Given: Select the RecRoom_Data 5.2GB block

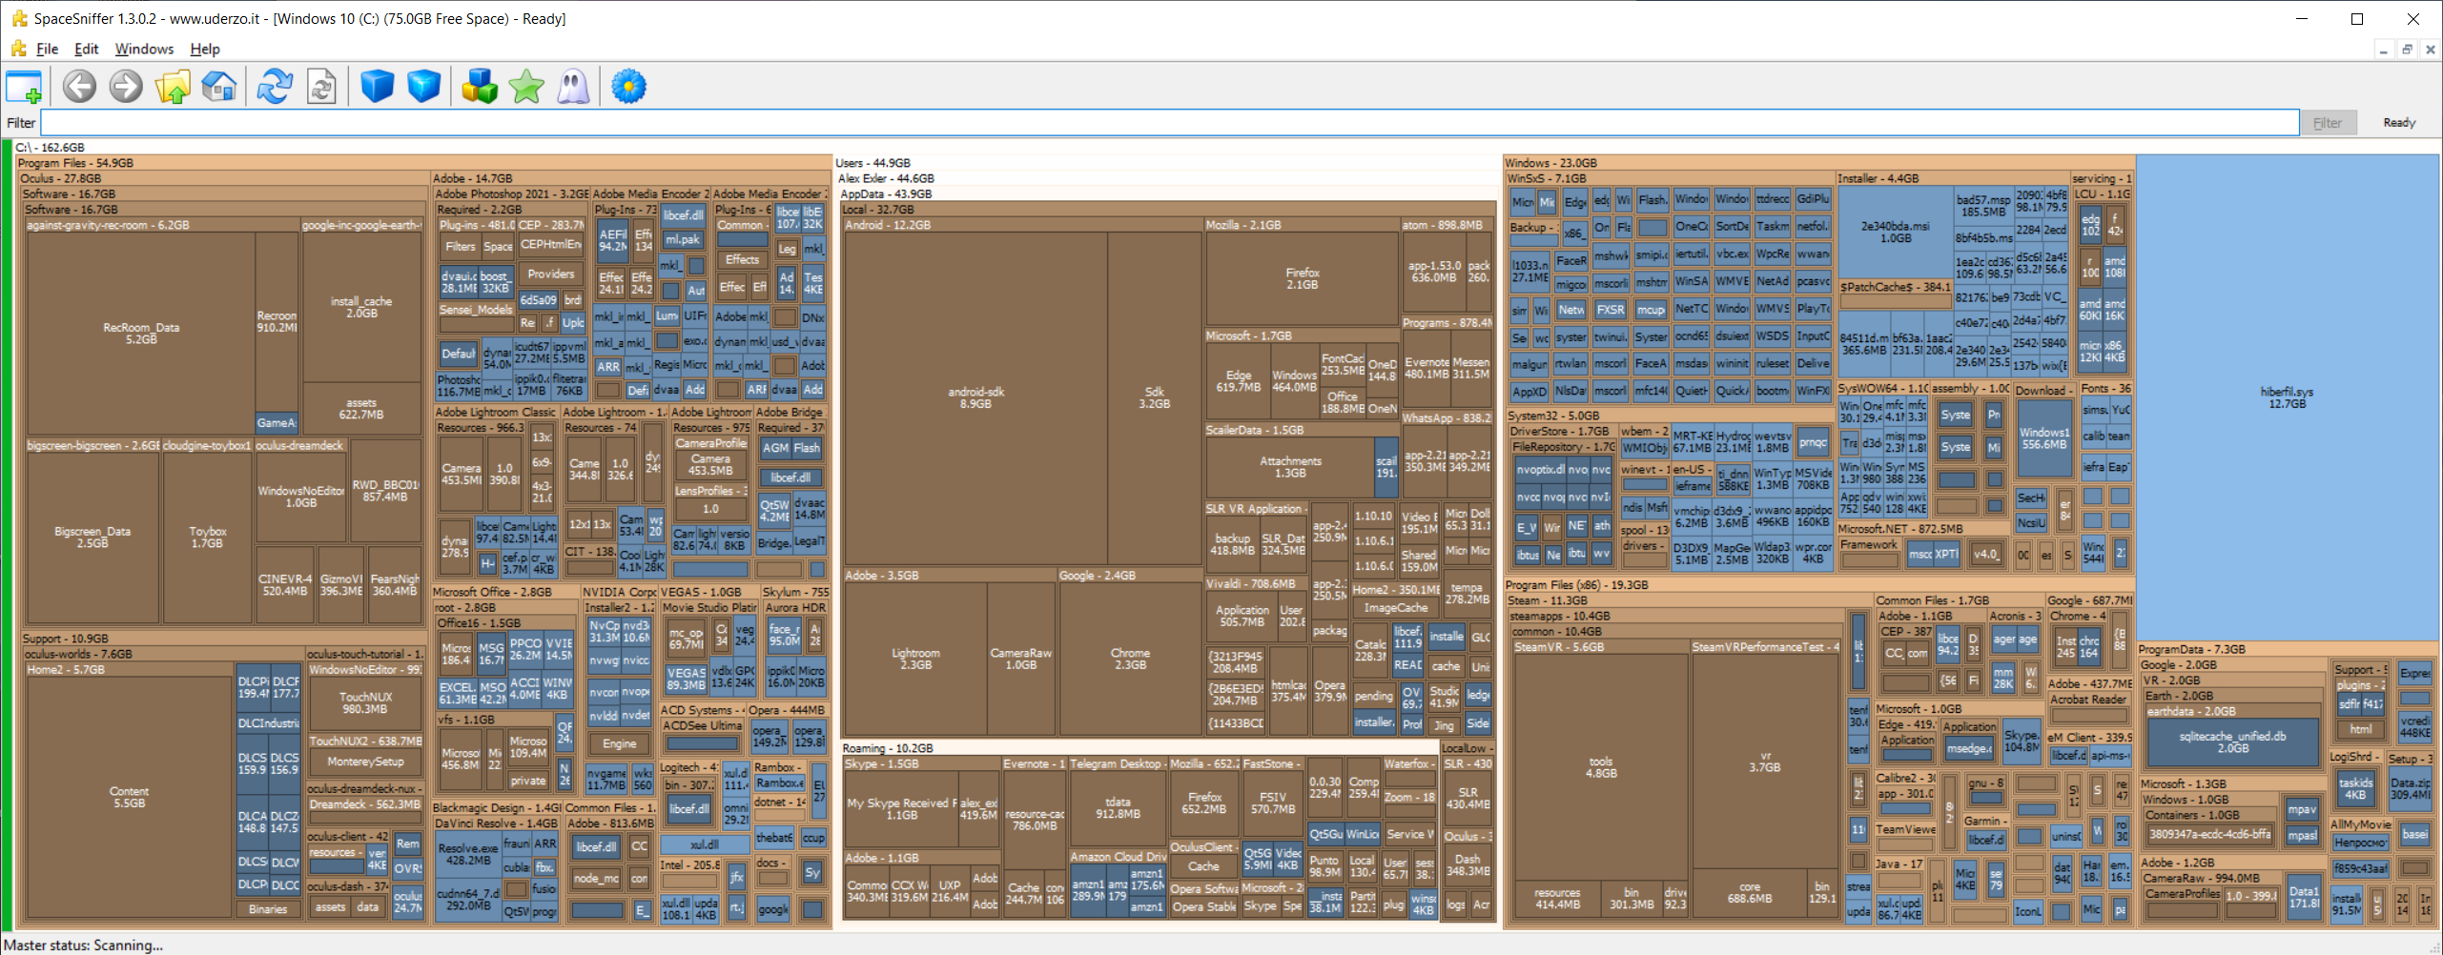Looking at the screenshot, I should [x=141, y=333].
